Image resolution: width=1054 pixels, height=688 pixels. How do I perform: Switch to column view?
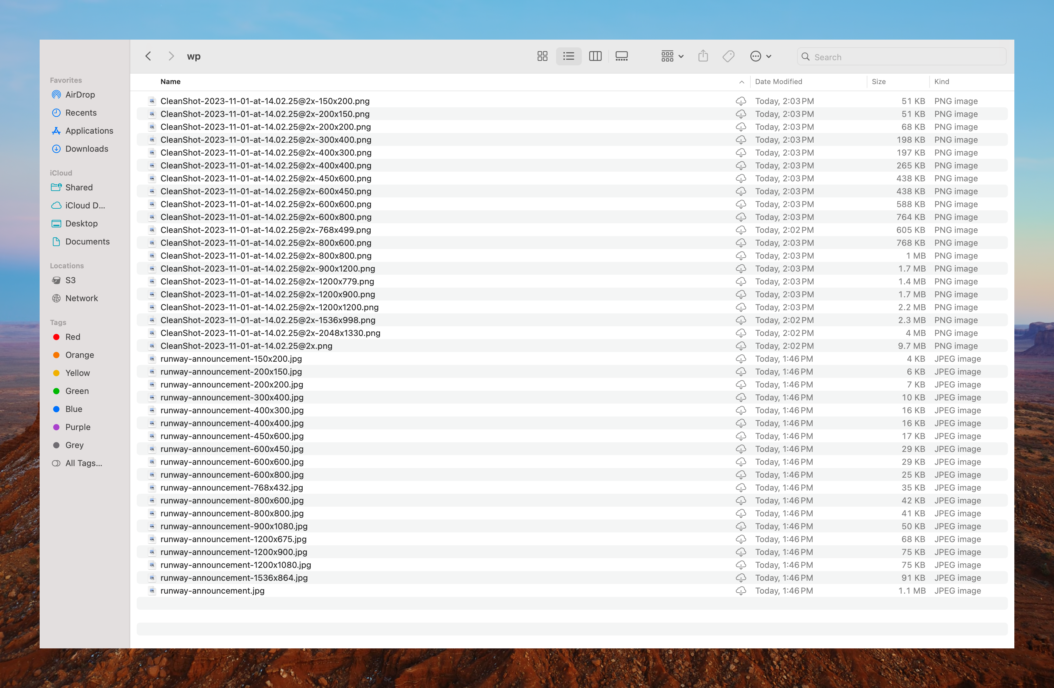595,56
